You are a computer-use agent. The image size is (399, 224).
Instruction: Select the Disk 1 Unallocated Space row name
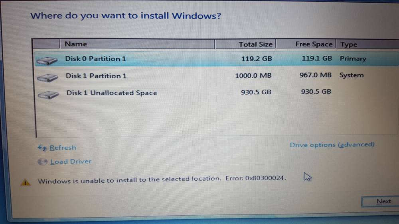tap(112, 93)
